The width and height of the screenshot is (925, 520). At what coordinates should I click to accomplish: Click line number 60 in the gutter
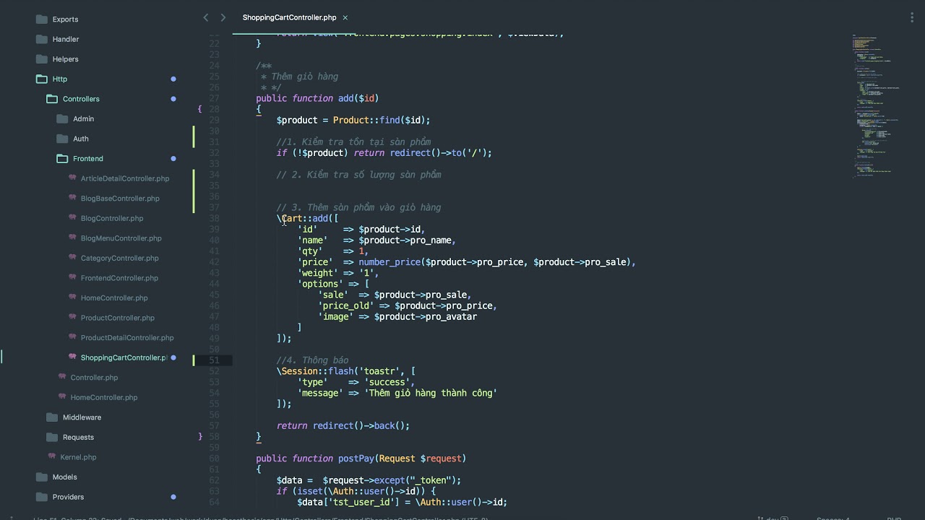coord(214,459)
